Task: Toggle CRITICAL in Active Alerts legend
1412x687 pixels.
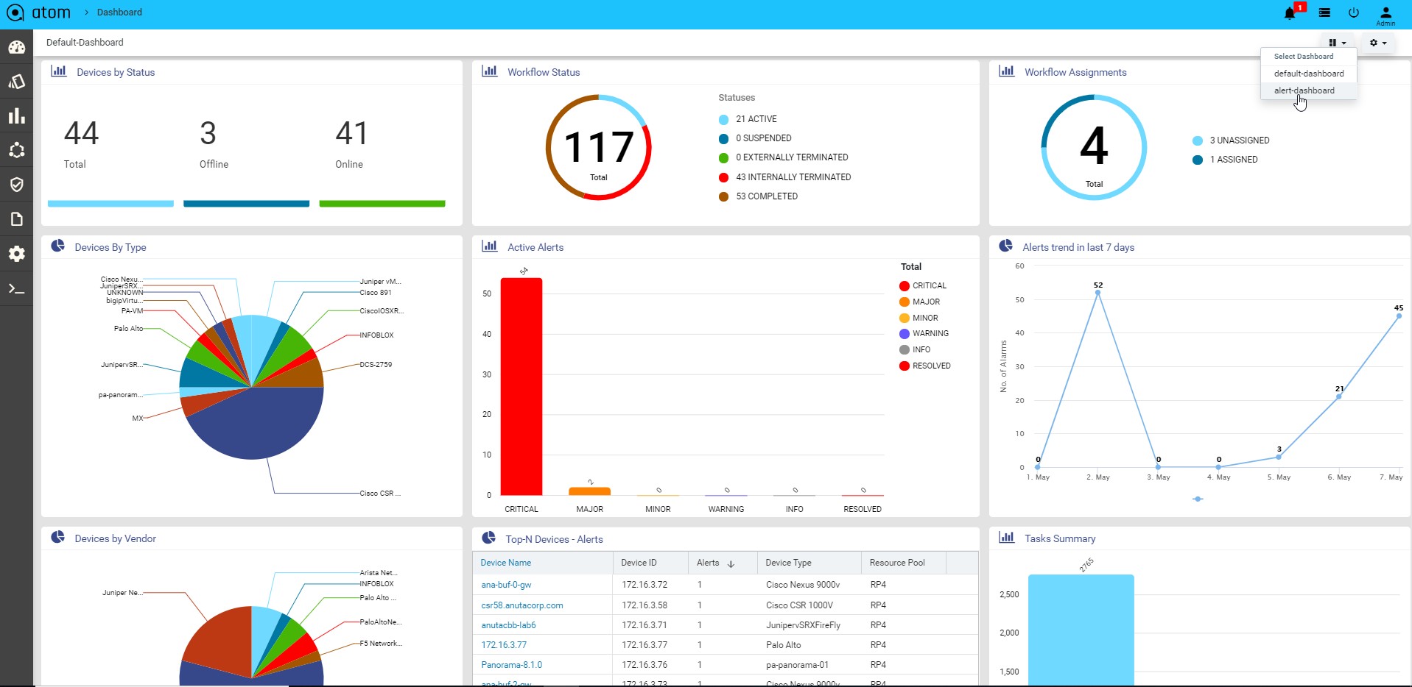Action: (x=923, y=285)
